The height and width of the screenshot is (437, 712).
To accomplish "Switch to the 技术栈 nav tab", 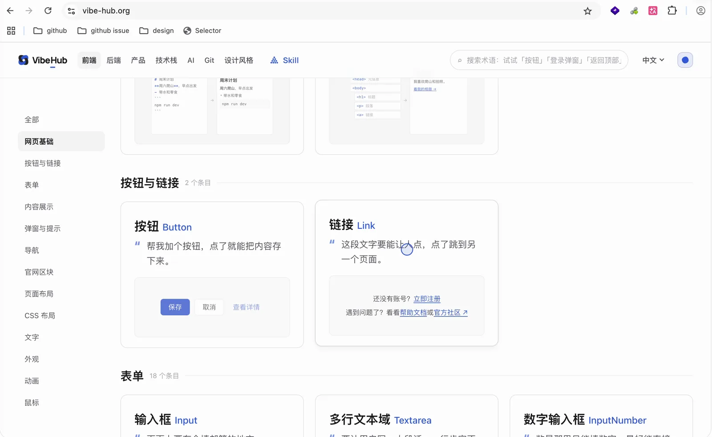I will [x=166, y=60].
